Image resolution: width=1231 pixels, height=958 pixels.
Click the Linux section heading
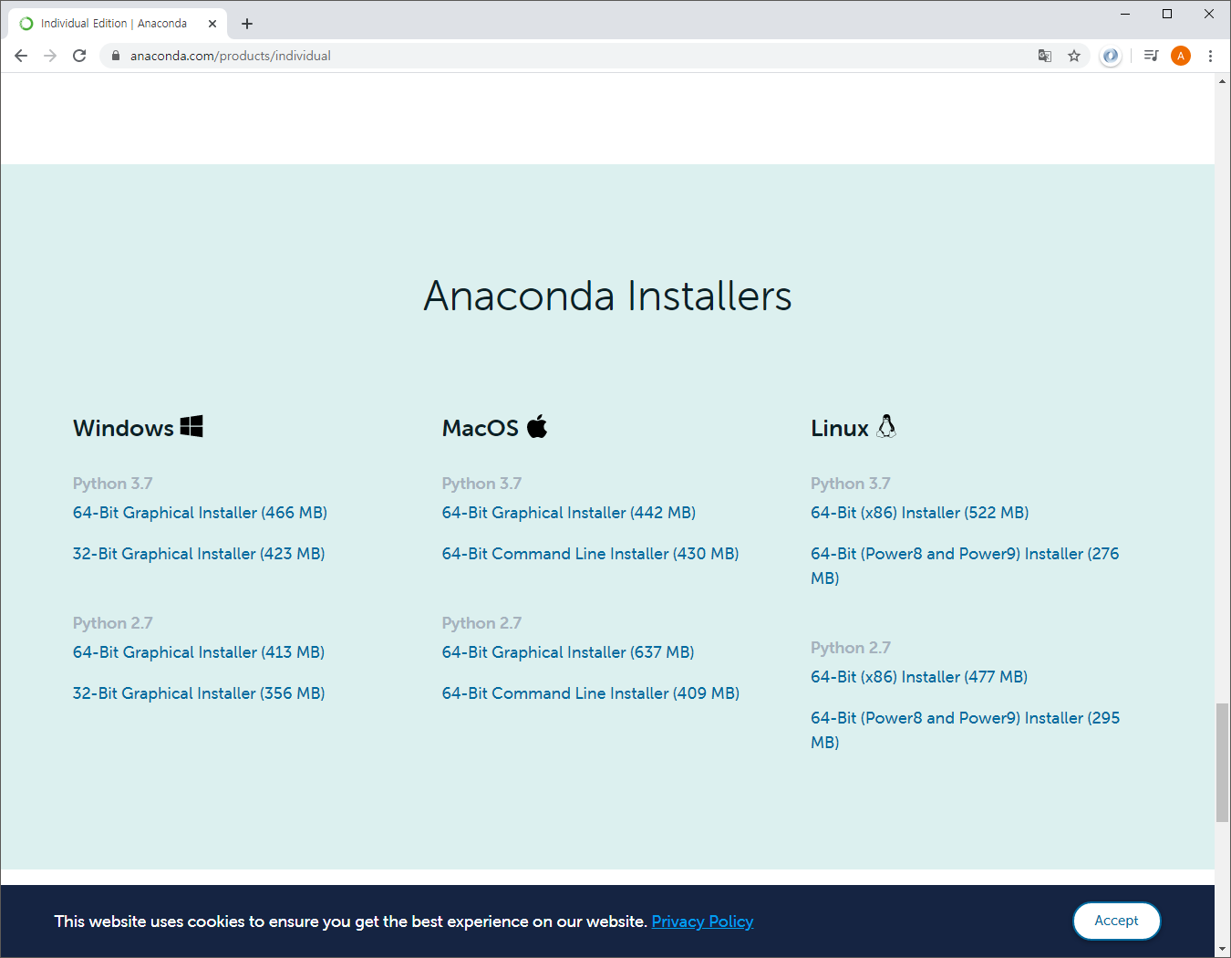(840, 428)
